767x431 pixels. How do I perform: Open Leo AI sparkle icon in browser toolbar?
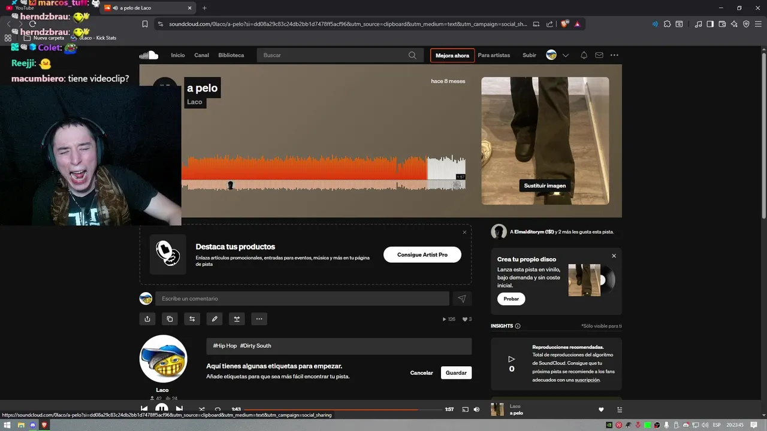click(x=734, y=24)
